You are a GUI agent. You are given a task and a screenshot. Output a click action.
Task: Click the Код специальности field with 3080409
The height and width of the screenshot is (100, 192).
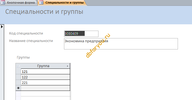click(x=81, y=34)
